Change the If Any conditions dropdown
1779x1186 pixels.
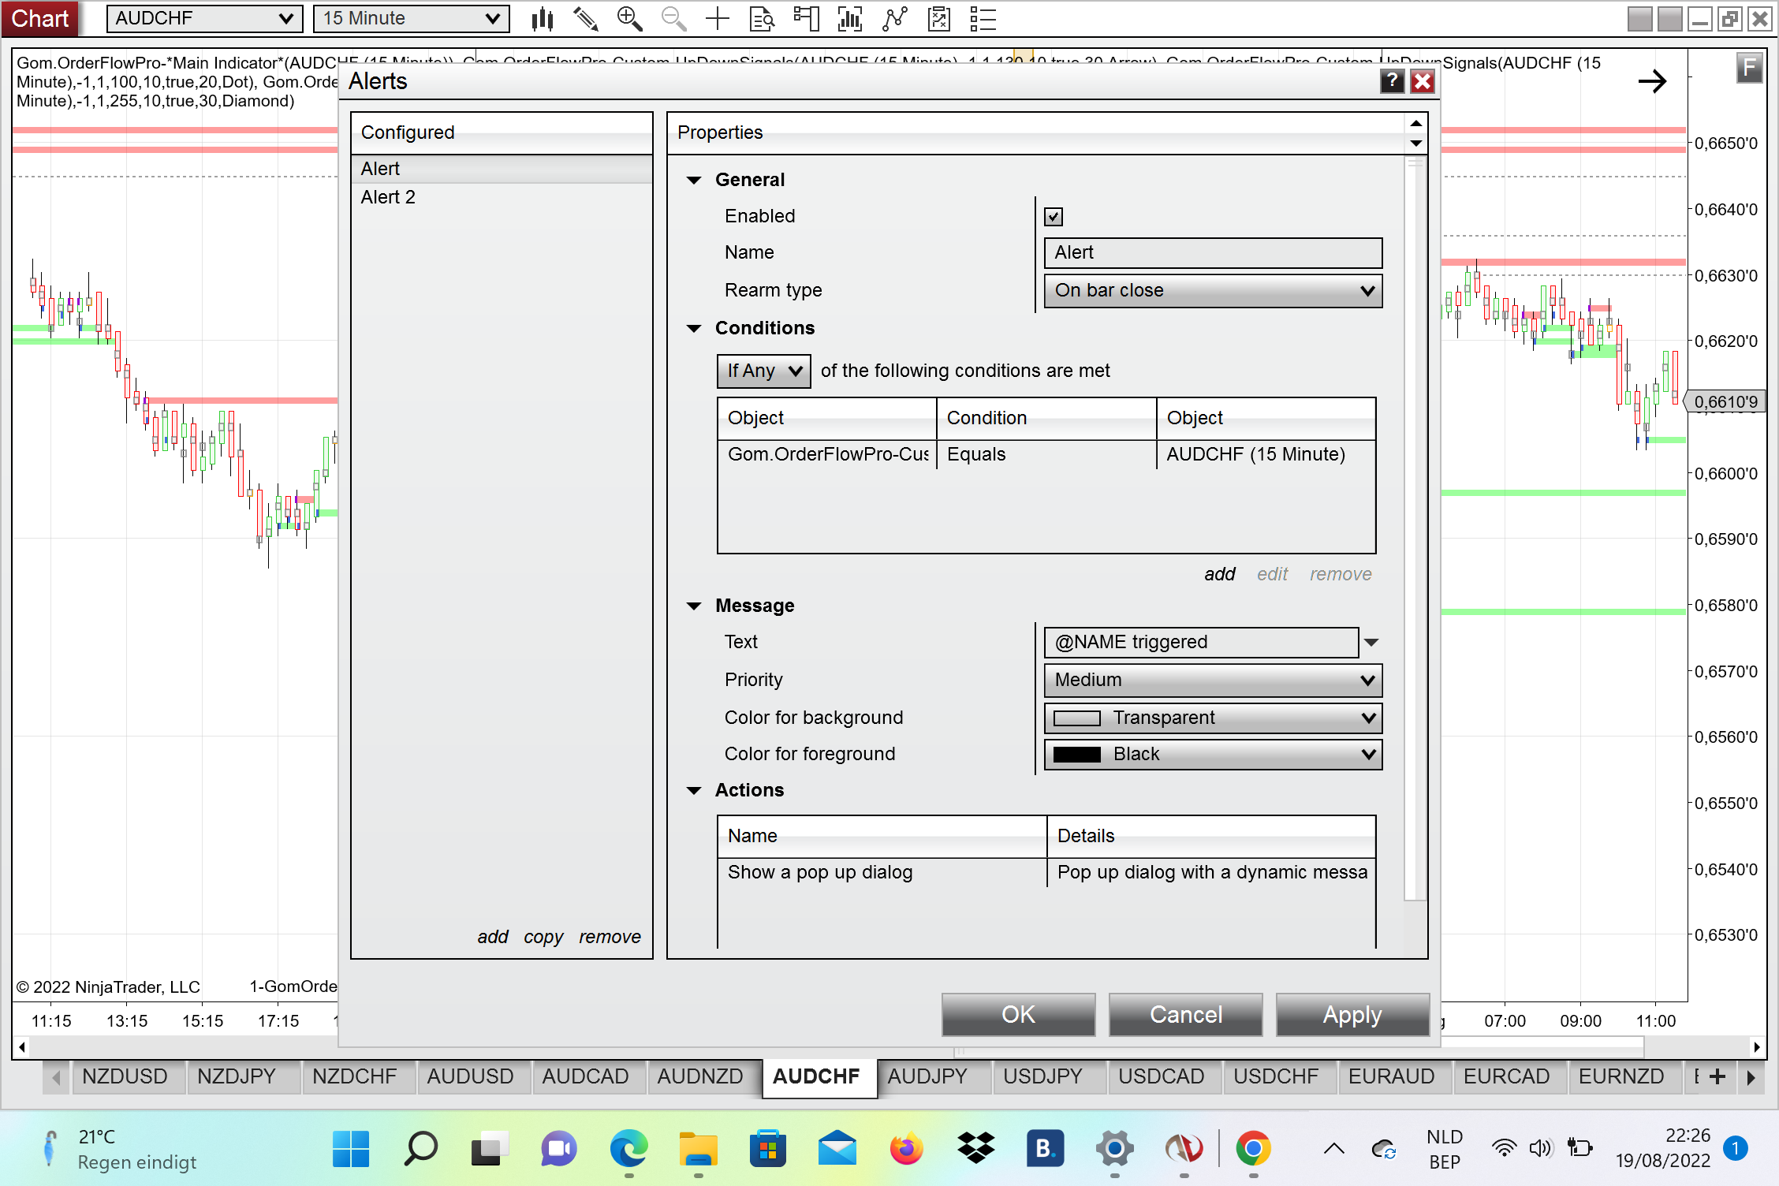tap(763, 371)
